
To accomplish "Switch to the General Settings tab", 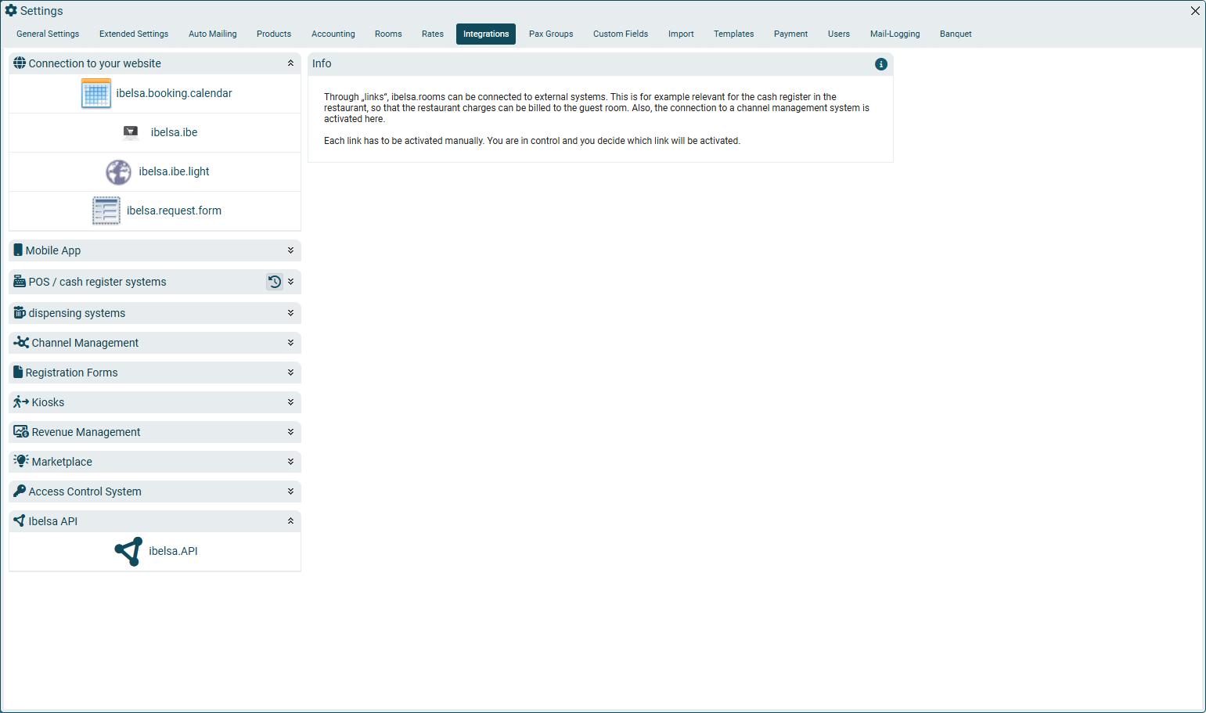I will click(x=48, y=34).
